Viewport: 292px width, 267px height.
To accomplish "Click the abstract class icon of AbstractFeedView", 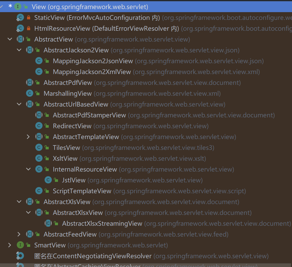I will (30, 234).
